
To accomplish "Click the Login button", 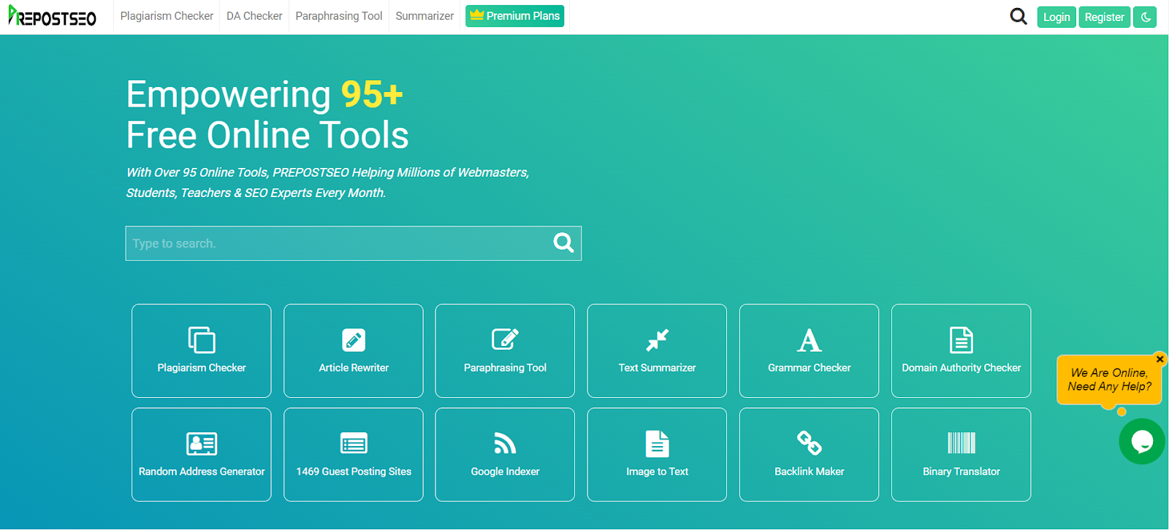I will tap(1056, 17).
